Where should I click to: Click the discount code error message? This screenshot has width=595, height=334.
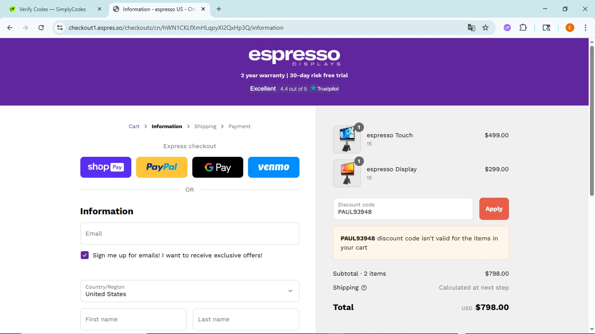click(421, 243)
